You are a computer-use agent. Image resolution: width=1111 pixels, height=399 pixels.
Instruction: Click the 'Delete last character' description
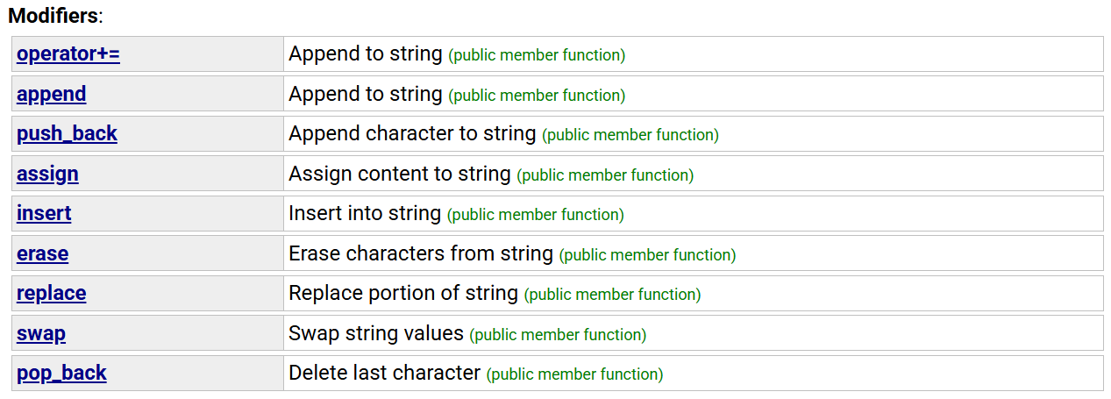[x=385, y=373]
